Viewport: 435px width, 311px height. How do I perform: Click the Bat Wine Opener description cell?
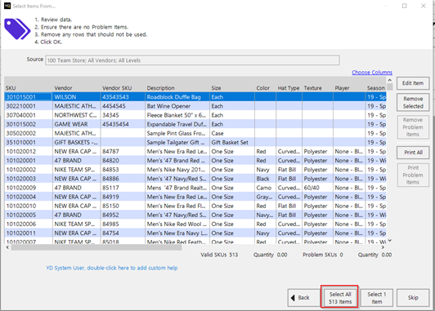(x=177, y=106)
